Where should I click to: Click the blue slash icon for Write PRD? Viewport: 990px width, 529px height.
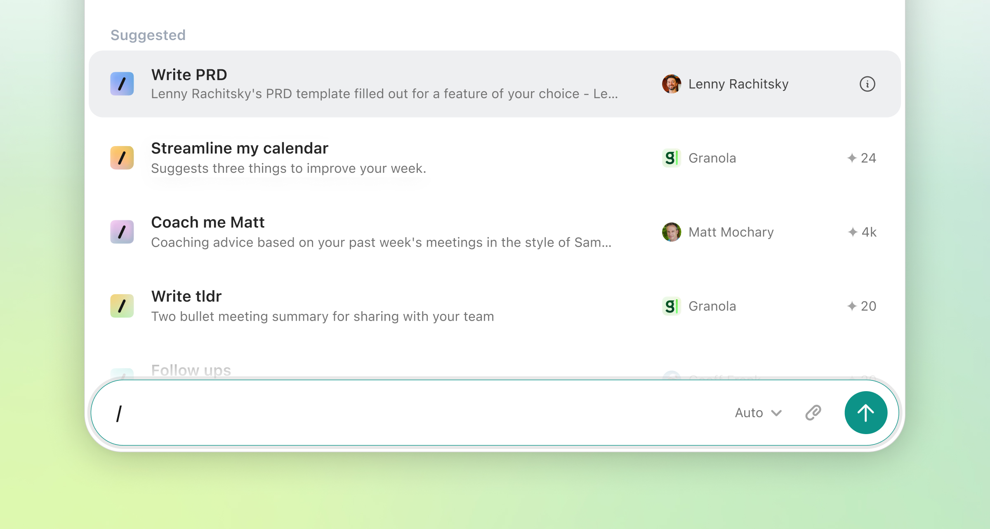click(122, 84)
